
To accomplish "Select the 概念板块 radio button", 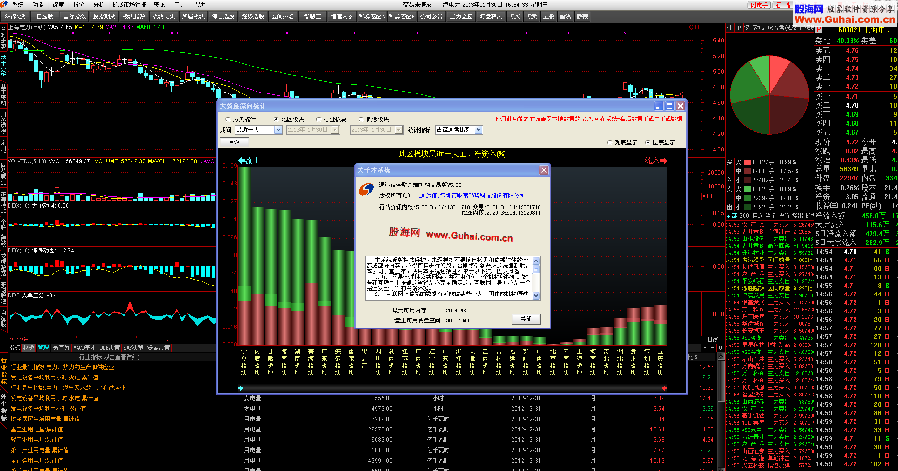I will (x=362, y=119).
